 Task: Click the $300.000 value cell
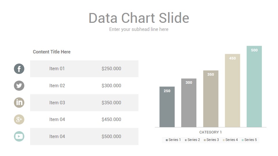coord(111,86)
